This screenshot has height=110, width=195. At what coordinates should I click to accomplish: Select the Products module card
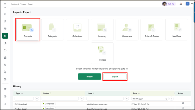pyautogui.click(x=28, y=30)
